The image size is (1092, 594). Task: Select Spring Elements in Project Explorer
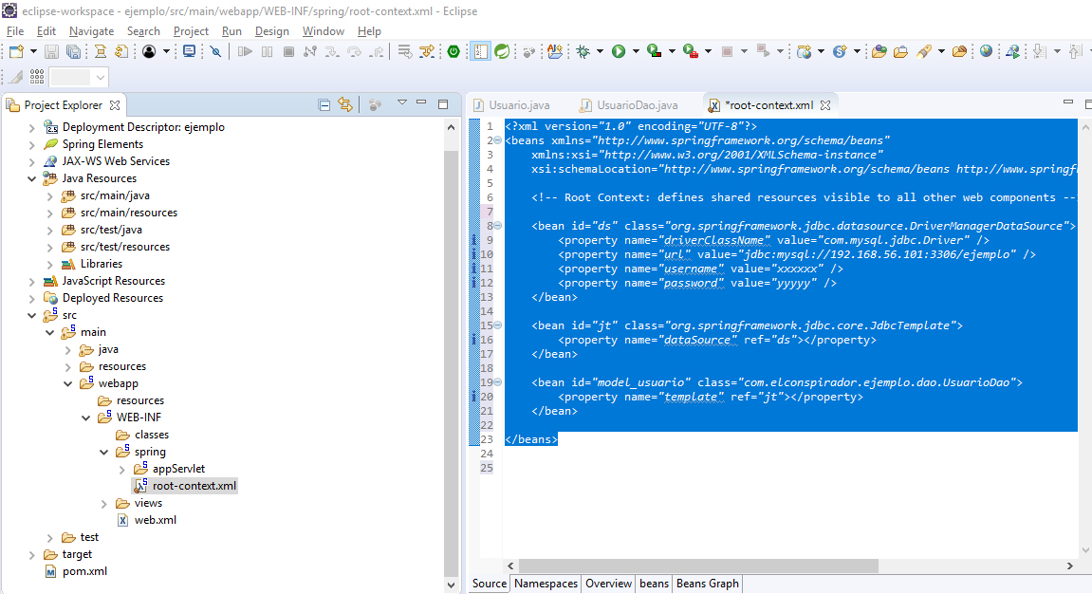point(102,144)
